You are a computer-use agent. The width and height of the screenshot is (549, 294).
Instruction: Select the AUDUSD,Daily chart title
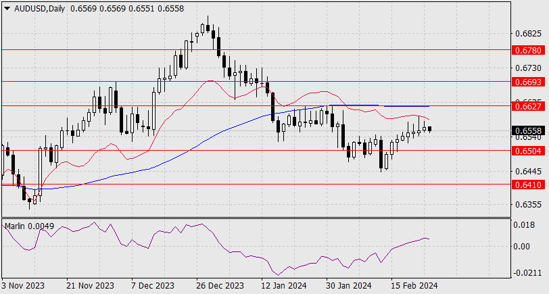coord(40,9)
